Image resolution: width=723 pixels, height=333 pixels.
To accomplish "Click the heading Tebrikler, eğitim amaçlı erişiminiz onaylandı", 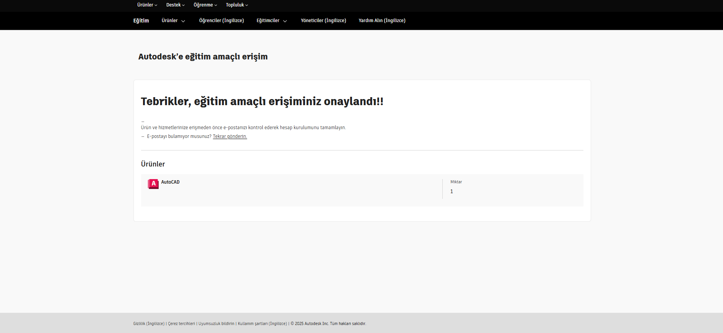I will click(x=262, y=101).
